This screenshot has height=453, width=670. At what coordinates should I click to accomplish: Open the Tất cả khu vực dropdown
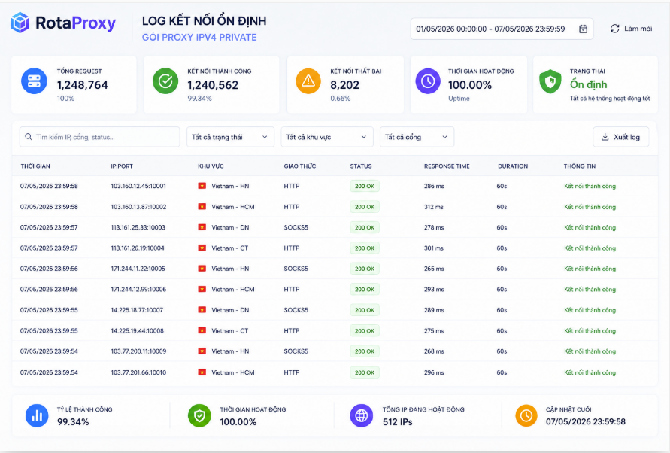327,137
